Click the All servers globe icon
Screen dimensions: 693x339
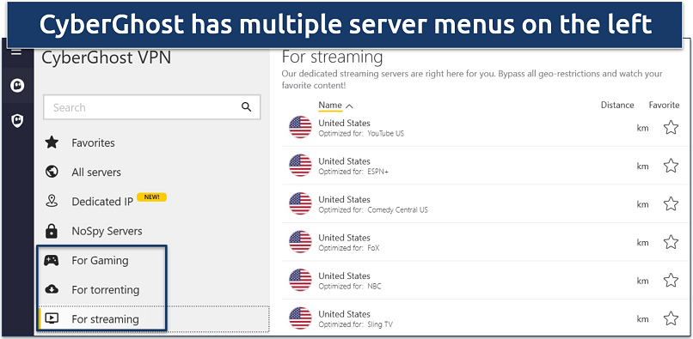pyautogui.click(x=52, y=172)
